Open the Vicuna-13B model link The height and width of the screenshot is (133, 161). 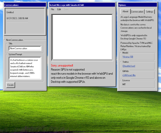click(x=128, y=57)
